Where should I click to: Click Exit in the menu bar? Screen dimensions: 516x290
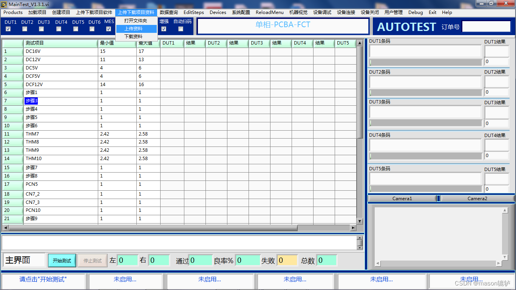point(433,12)
